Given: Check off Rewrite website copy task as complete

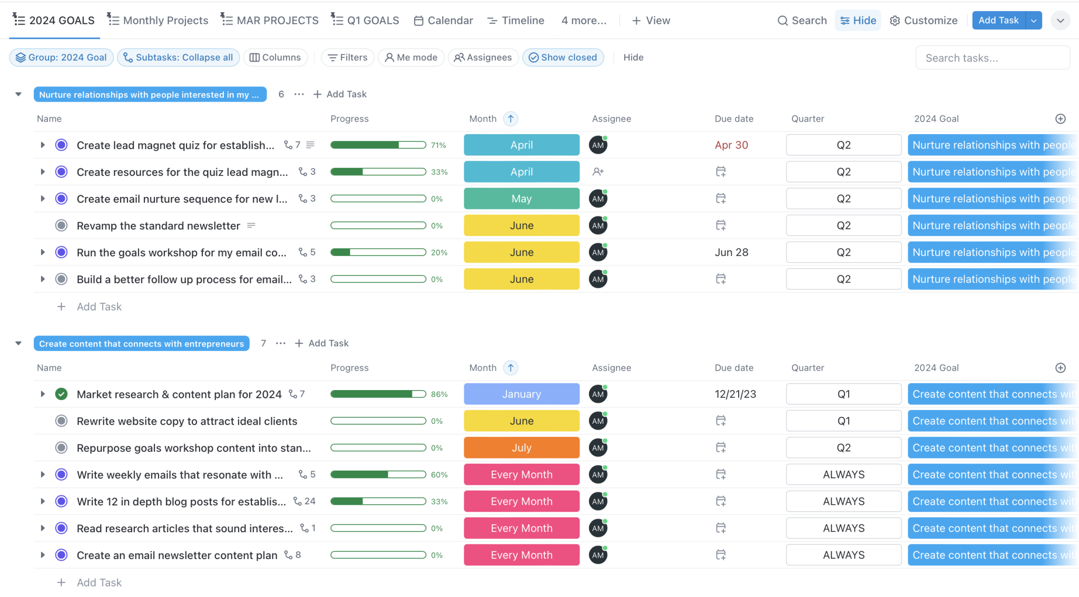Looking at the screenshot, I should (61, 421).
